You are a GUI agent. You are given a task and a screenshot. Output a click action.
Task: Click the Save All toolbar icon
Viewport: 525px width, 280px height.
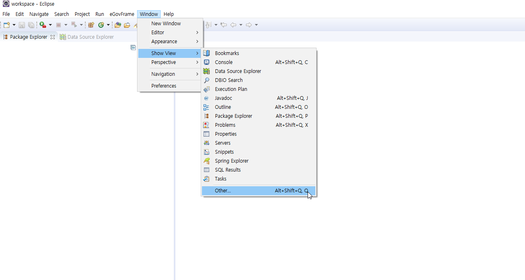31,25
